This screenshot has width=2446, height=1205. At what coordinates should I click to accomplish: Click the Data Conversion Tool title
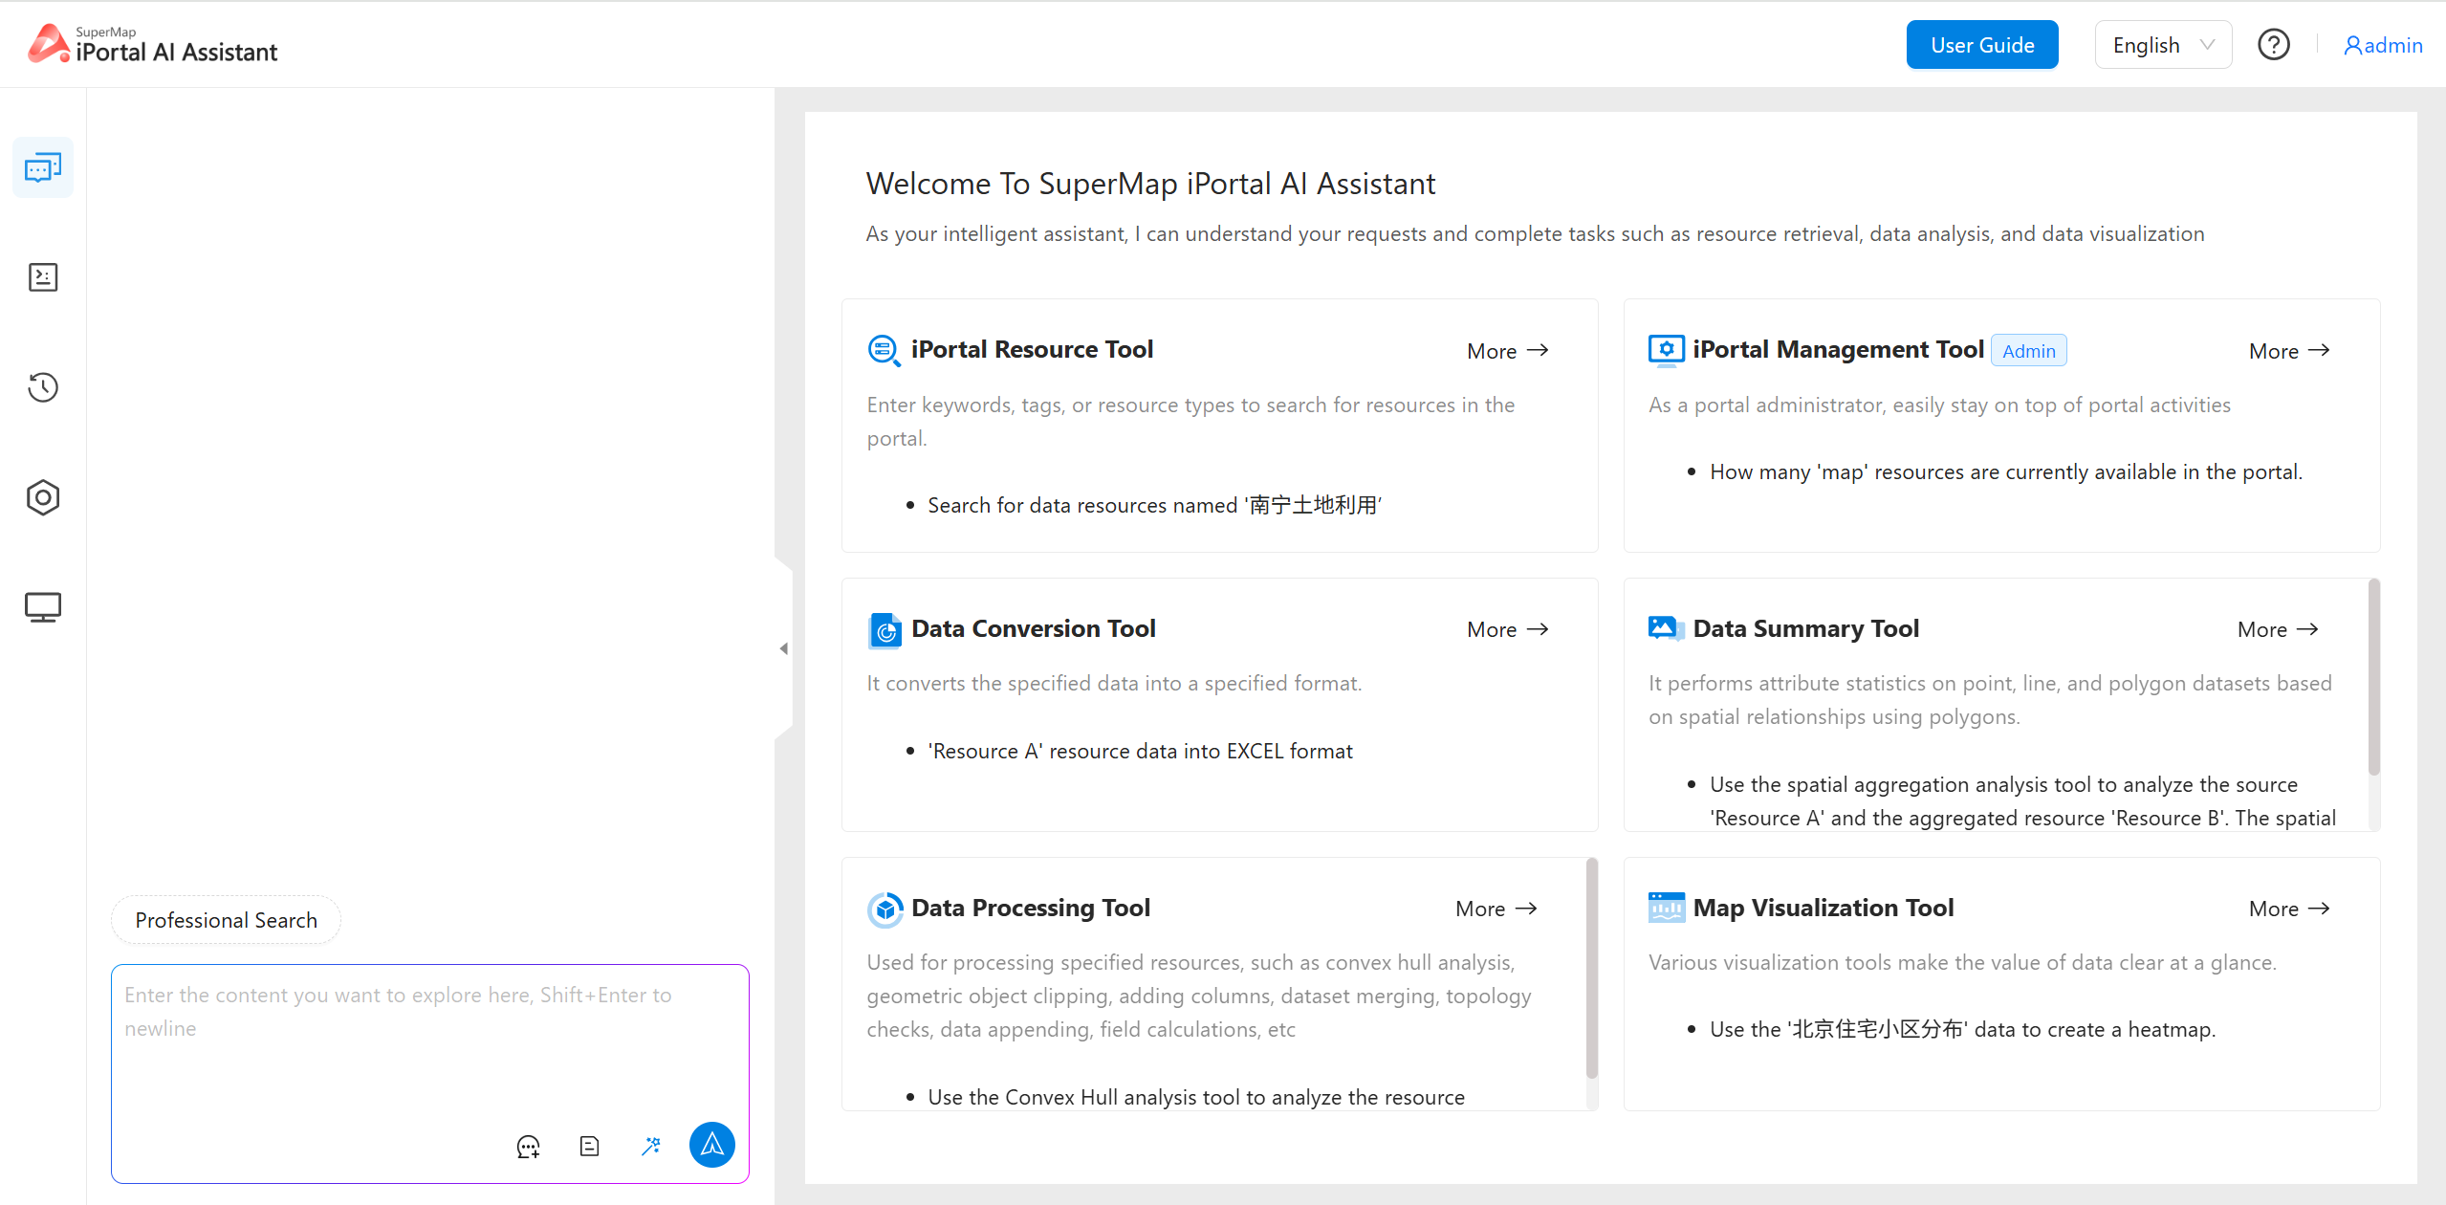point(1033,629)
